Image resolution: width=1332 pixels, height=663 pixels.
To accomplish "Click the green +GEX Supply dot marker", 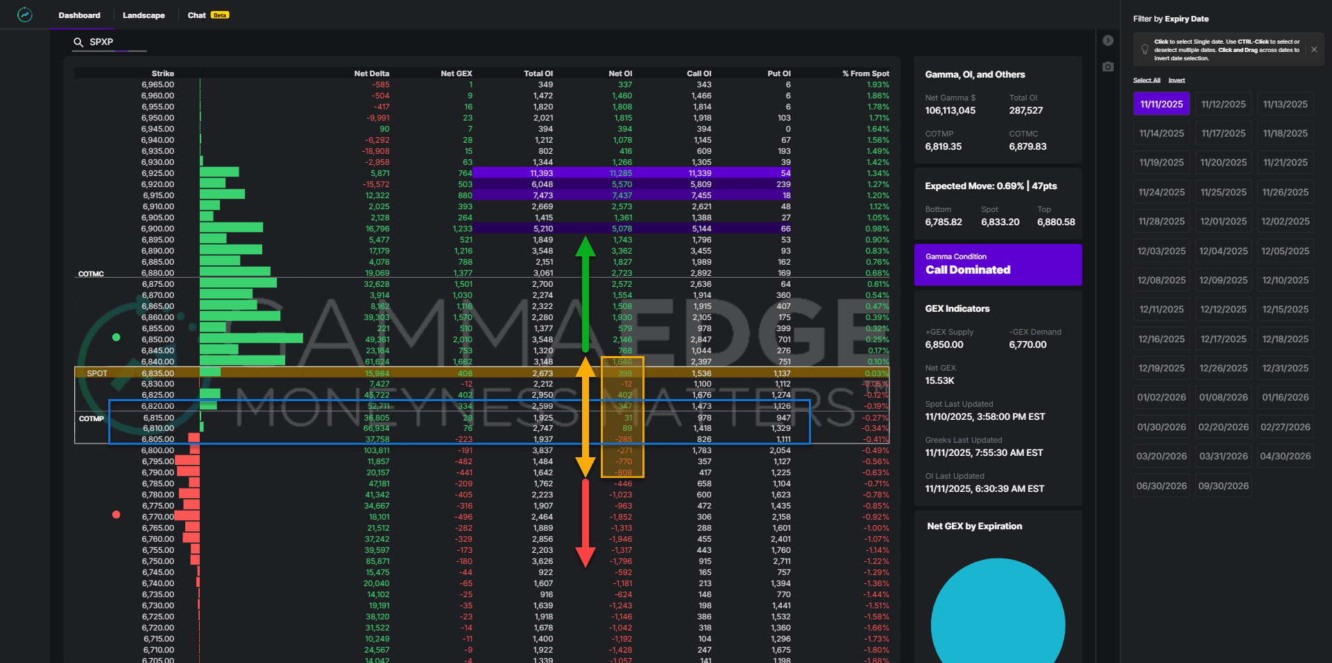I will [x=117, y=337].
